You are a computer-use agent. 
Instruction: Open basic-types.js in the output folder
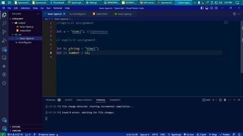(x=25, y=27)
